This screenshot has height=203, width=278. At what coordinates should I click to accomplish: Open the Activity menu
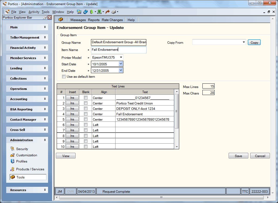[34, 12]
